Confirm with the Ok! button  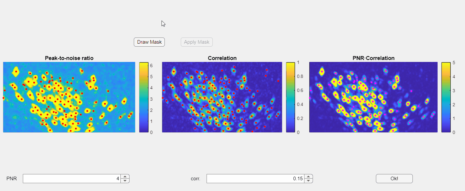(394, 179)
